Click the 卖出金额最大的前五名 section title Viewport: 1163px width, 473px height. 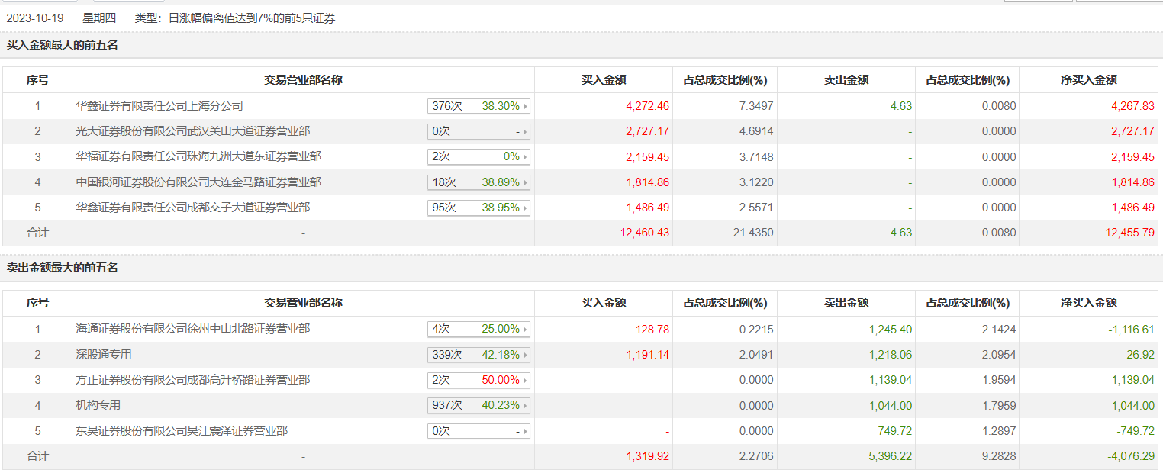(63, 268)
